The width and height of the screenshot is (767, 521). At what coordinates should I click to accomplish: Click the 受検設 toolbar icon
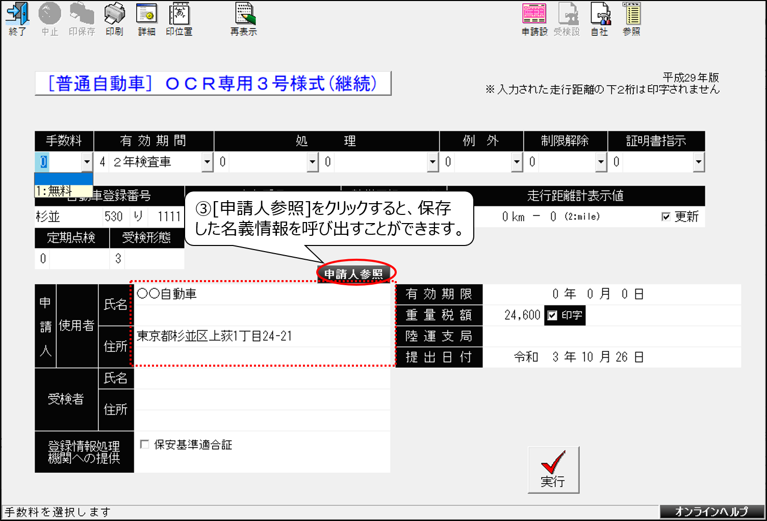(567, 19)
